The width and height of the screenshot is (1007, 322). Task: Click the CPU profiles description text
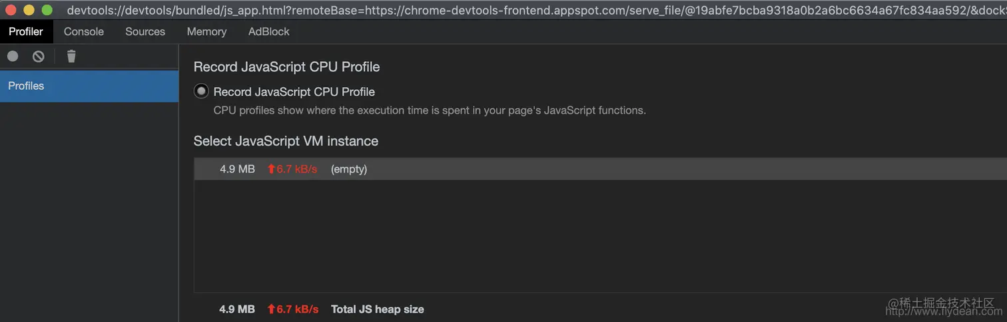(430, 110)
